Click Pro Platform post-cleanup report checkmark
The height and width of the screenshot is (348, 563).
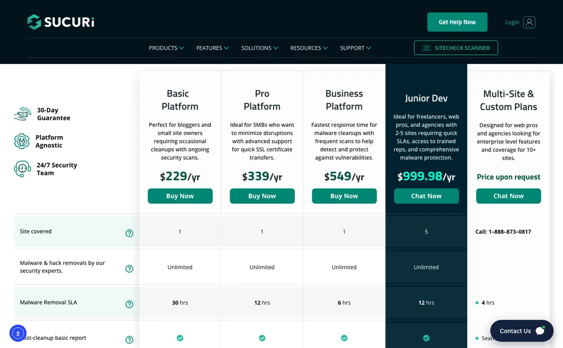point(262,338)
